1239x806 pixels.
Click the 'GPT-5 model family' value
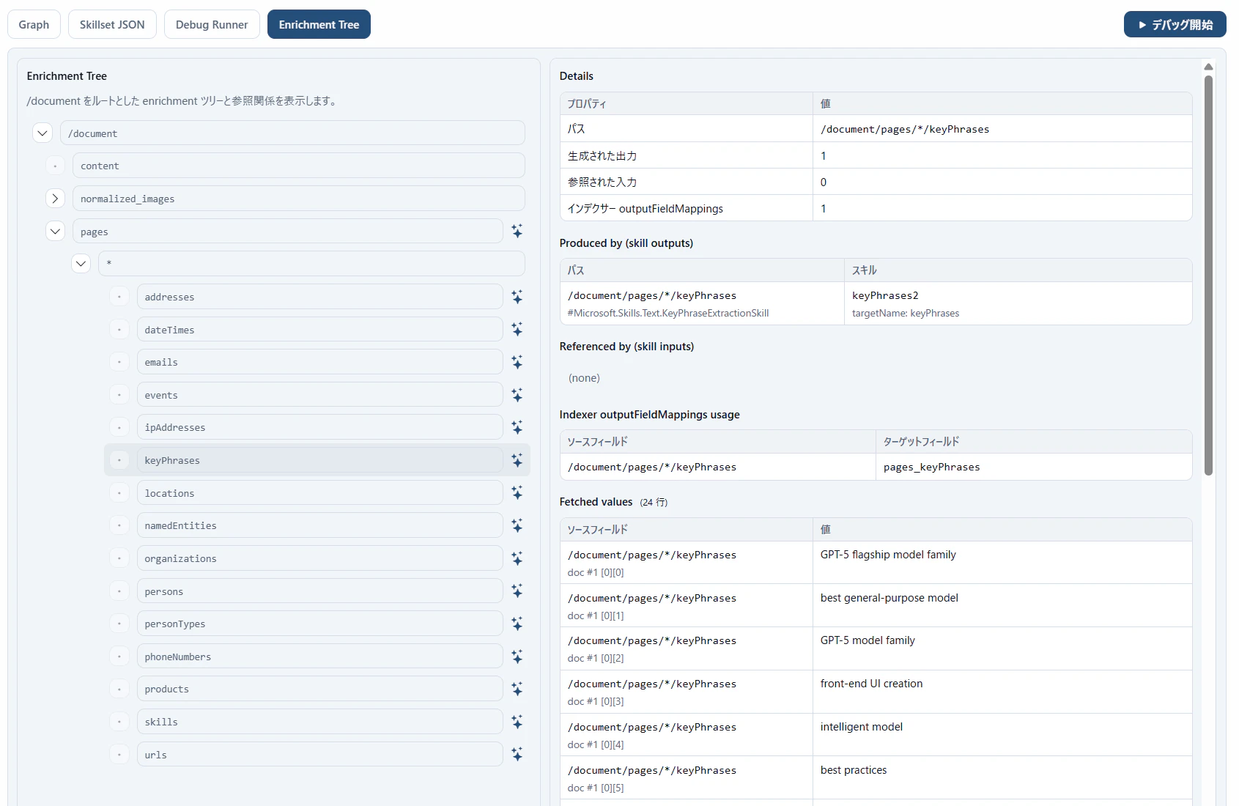tap(868, 640)
